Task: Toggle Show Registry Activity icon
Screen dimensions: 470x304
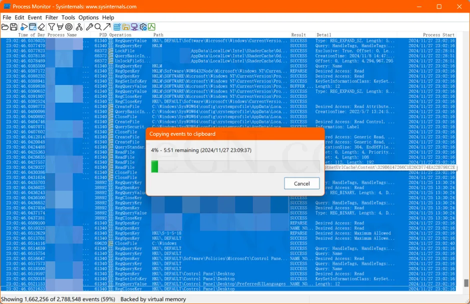Action: tap(117, 27)
